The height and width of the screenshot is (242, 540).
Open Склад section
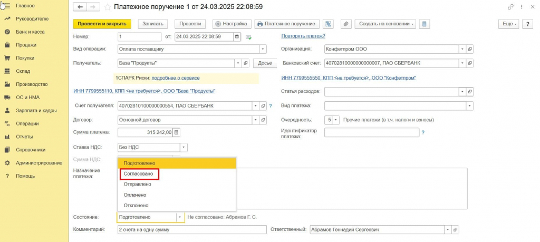pos(23,71)
